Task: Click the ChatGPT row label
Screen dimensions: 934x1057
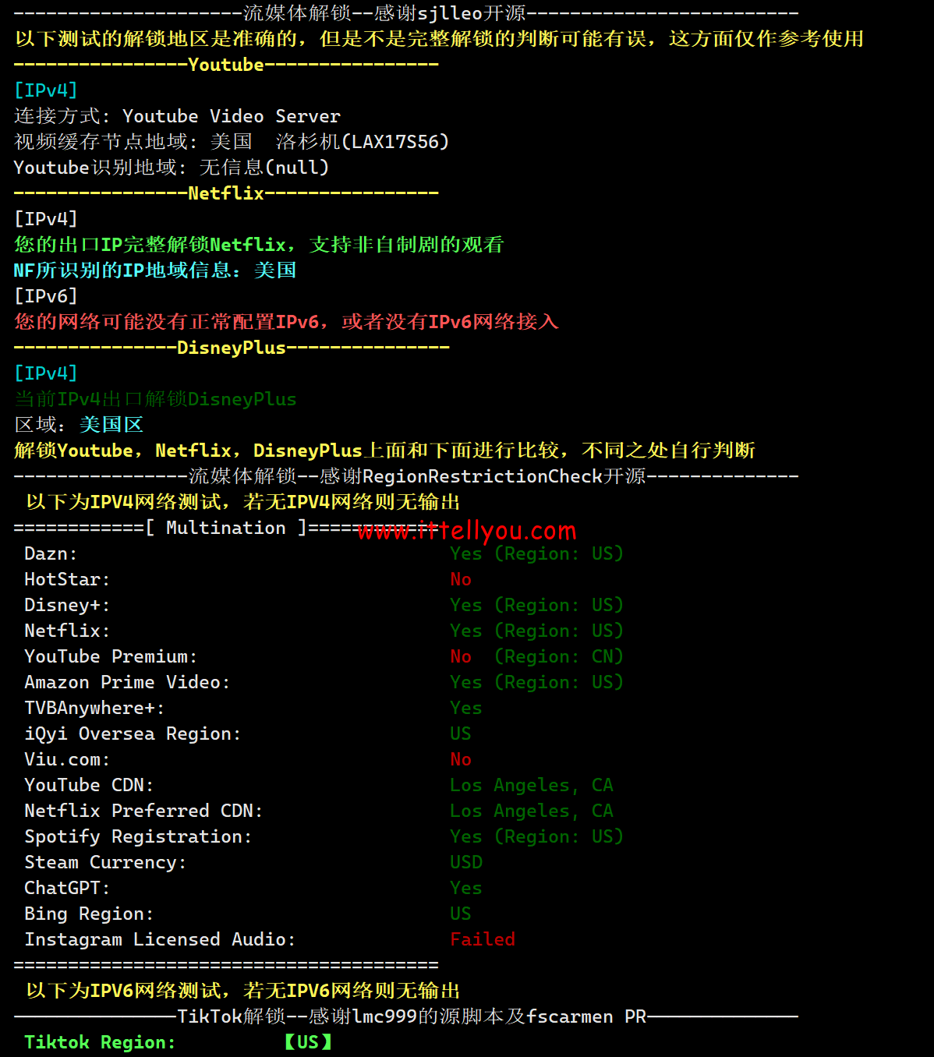Action: pos(67,888)
